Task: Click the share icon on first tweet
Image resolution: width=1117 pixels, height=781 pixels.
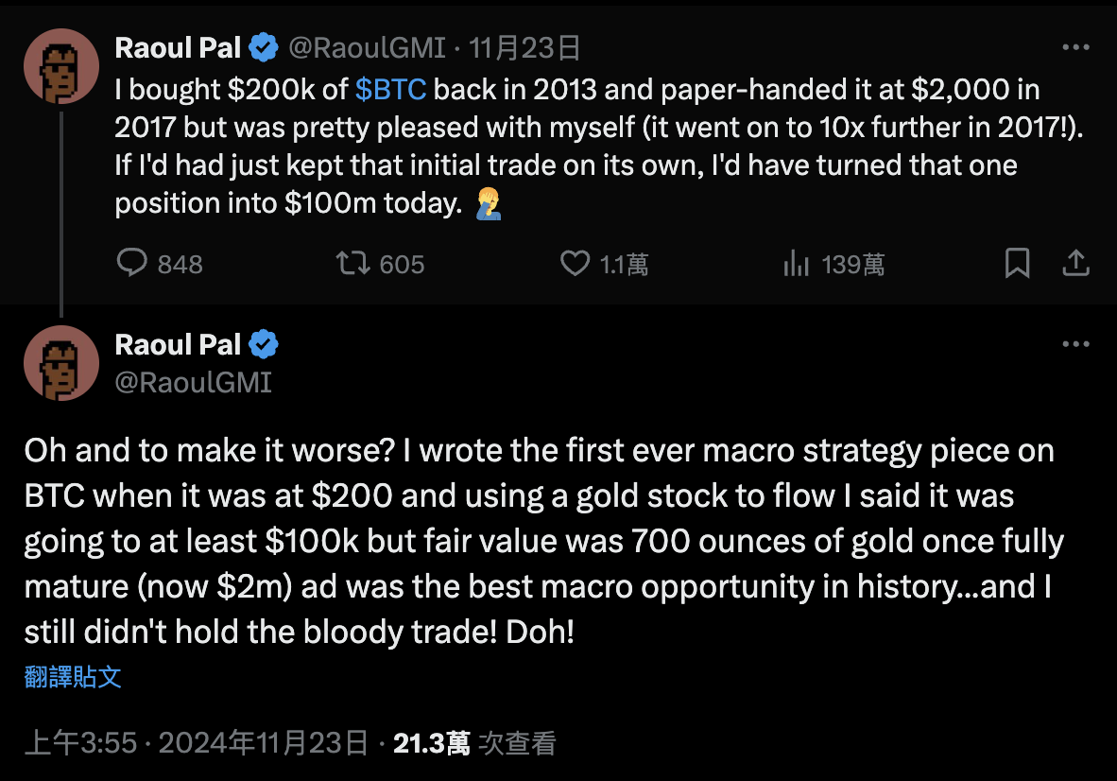Action: point(1076,264)
